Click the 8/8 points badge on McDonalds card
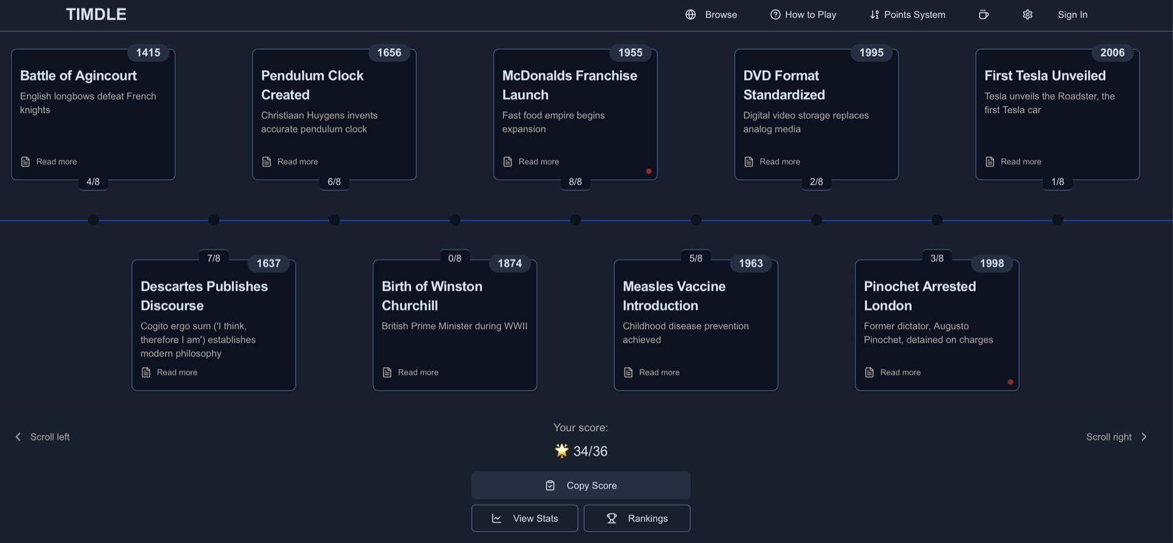Image resolution: width=1173 pixels, height=543 pixels. click(576, 182)
